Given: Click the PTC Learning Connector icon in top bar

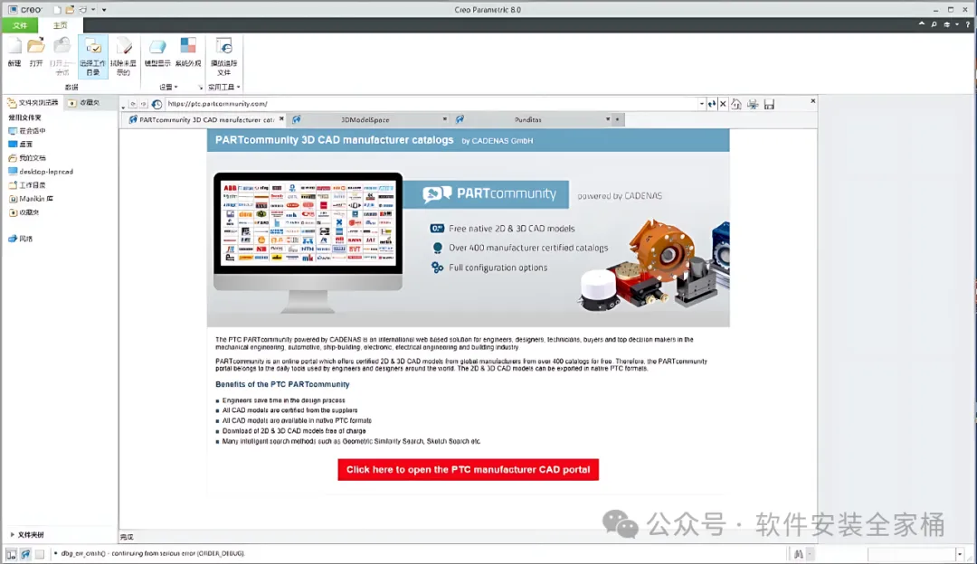Looking at the screenshot, I should pos(947,24).
